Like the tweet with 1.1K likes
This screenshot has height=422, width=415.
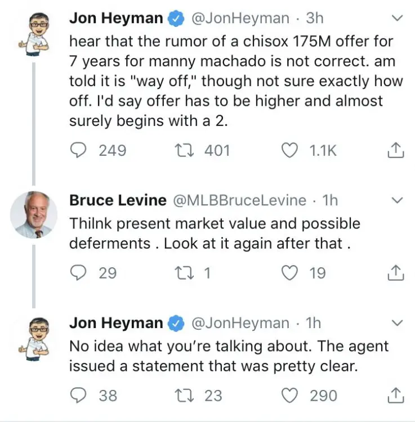289,150
